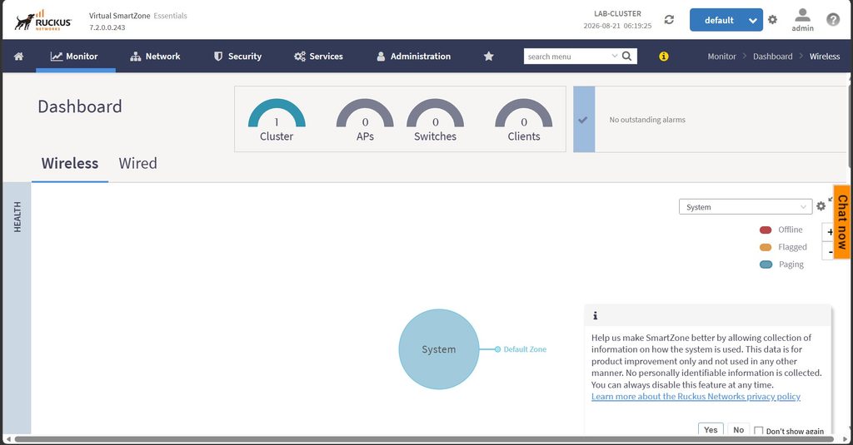853x445 pixels.
Task: Open the Monitor menu
Action: 74,56
